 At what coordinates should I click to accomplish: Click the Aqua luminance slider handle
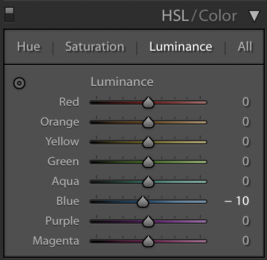click(148, 182)
